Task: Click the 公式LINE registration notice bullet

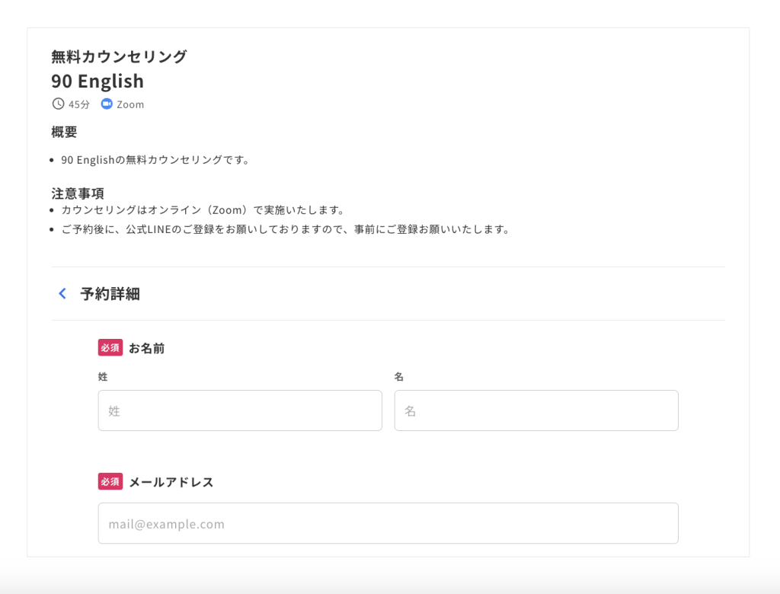Action: coord(285,230)
